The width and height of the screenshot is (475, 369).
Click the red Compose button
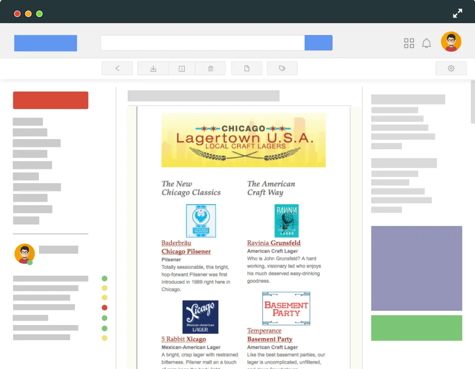(51, 100)
